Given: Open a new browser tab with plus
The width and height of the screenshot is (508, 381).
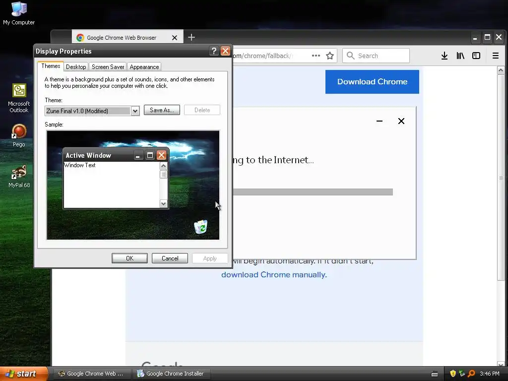Looking at the screenshot, I should [x=191, y=37].
